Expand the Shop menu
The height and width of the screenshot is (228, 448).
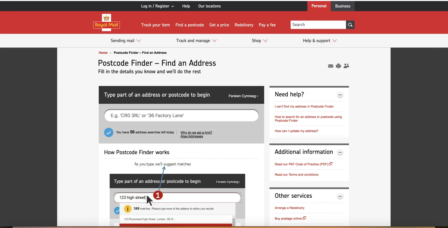click(260, 41)
